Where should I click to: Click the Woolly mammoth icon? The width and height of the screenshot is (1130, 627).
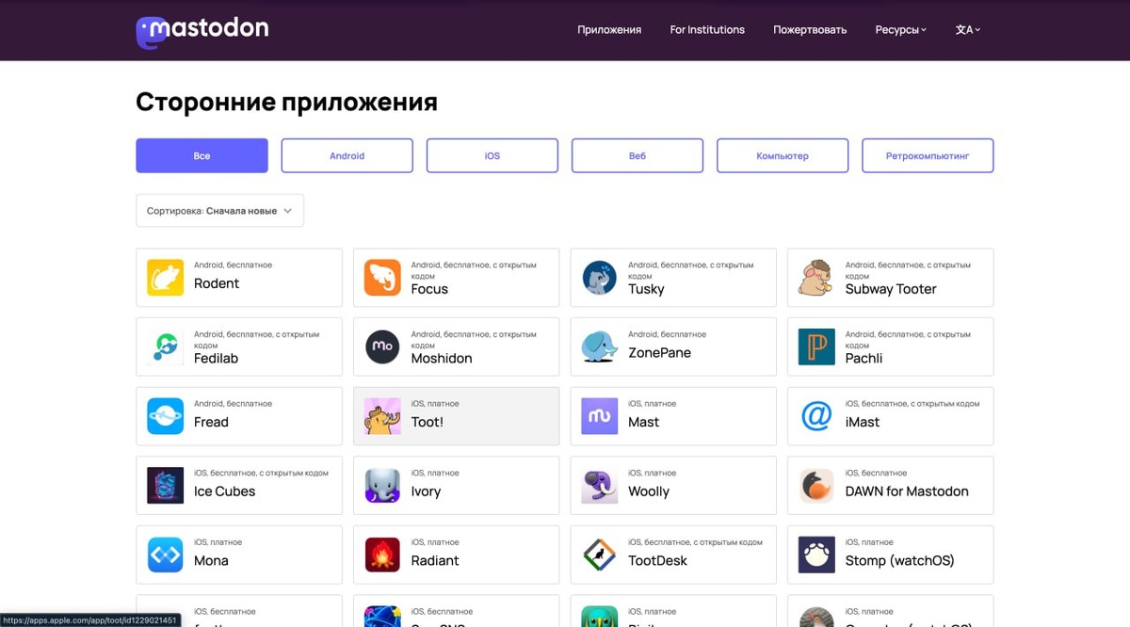point(600,486)
